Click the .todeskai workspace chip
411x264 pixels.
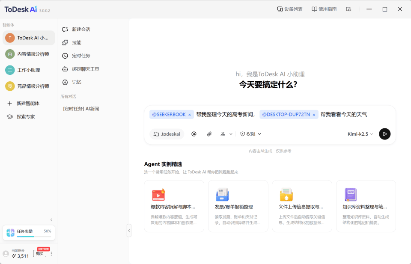(167, 134)
